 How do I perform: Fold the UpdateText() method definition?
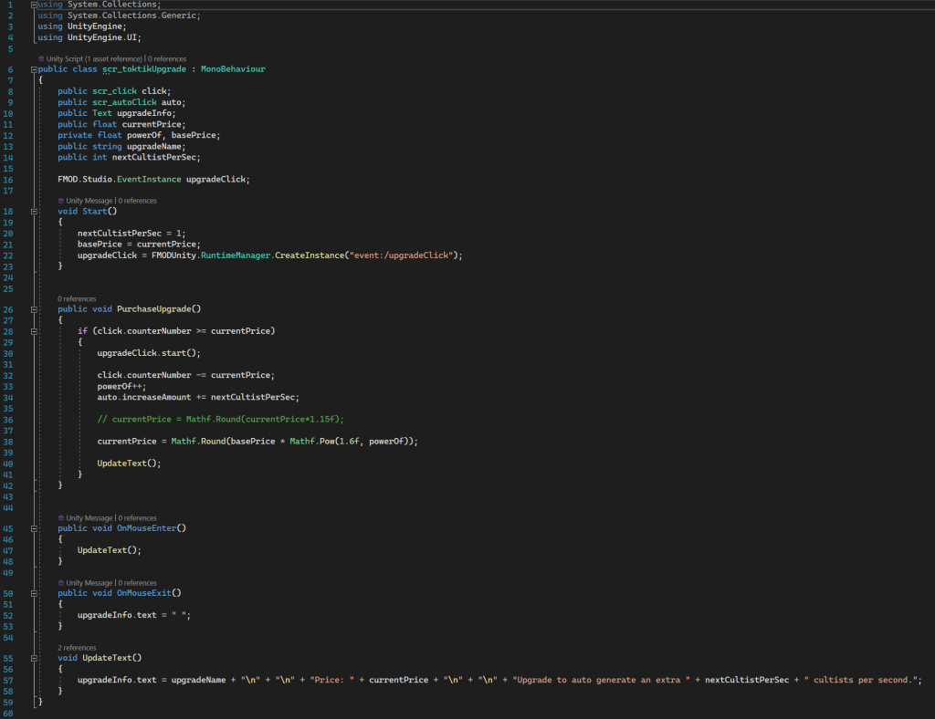[x=34, y=658]
